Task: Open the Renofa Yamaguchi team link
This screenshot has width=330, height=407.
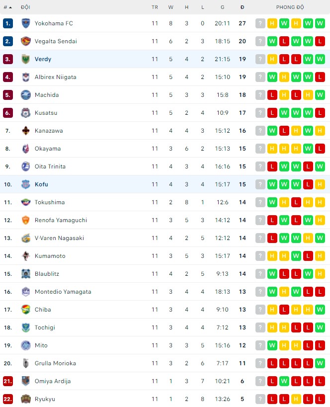Action: click(61, 220)
